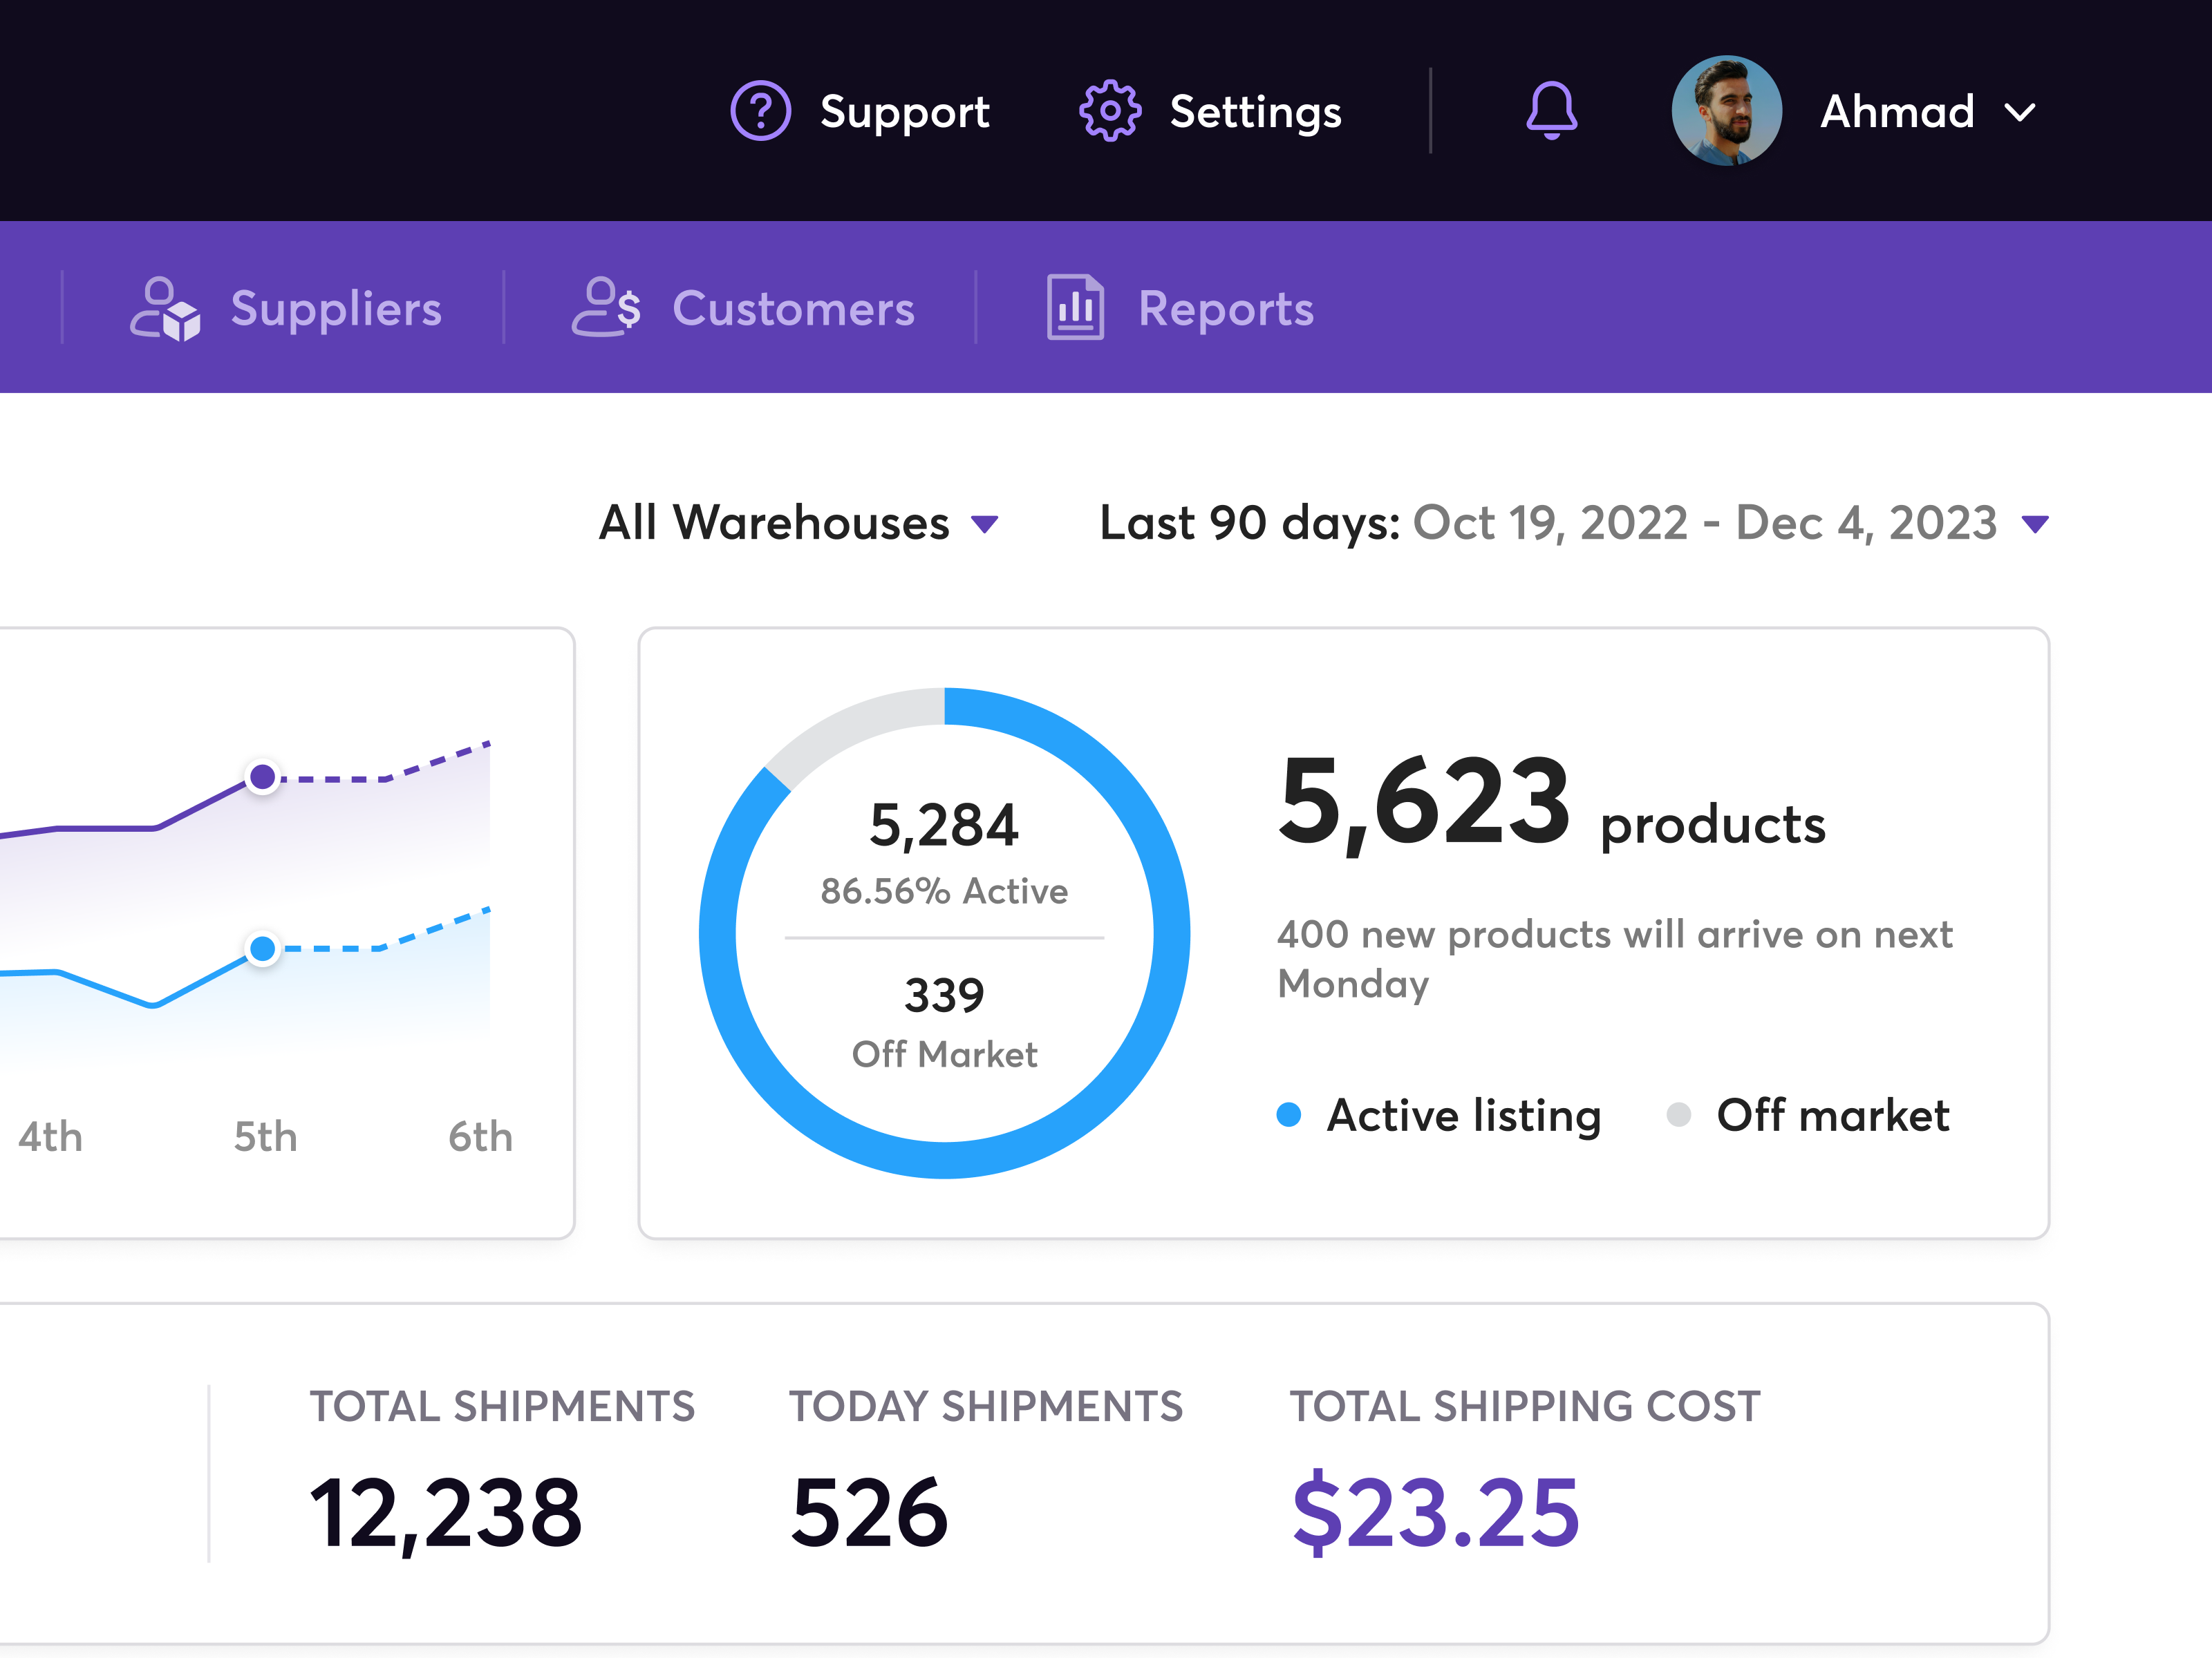The image size is (2212, 1658).
Task: Click Ahmad's profile avatar picture
Action: (x=1727, y=112)
